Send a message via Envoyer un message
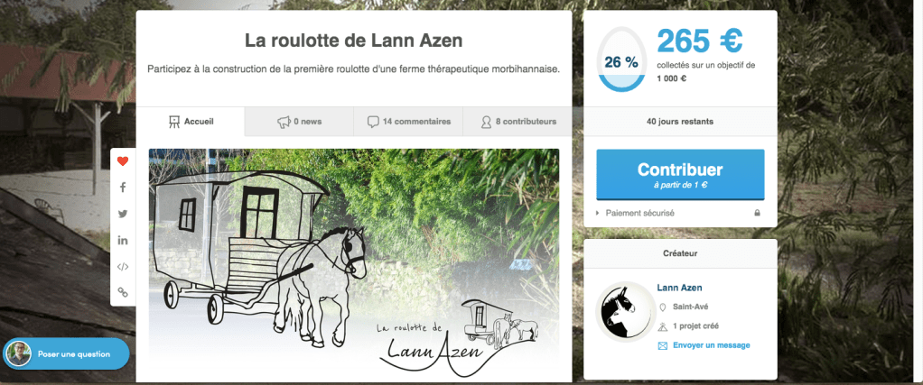Viewport: 923px width, 385px height. pos(711,345)
